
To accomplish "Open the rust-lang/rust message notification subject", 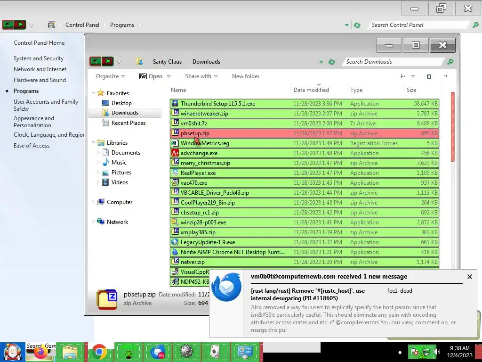I will [308, 295].
